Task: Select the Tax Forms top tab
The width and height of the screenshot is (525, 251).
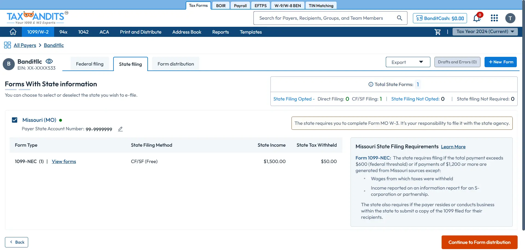Action: [x=198, y=5]
